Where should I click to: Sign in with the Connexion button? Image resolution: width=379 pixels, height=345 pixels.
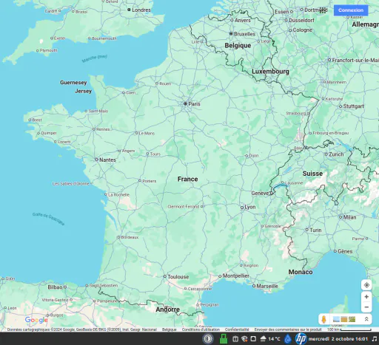[x=351, y=10]
